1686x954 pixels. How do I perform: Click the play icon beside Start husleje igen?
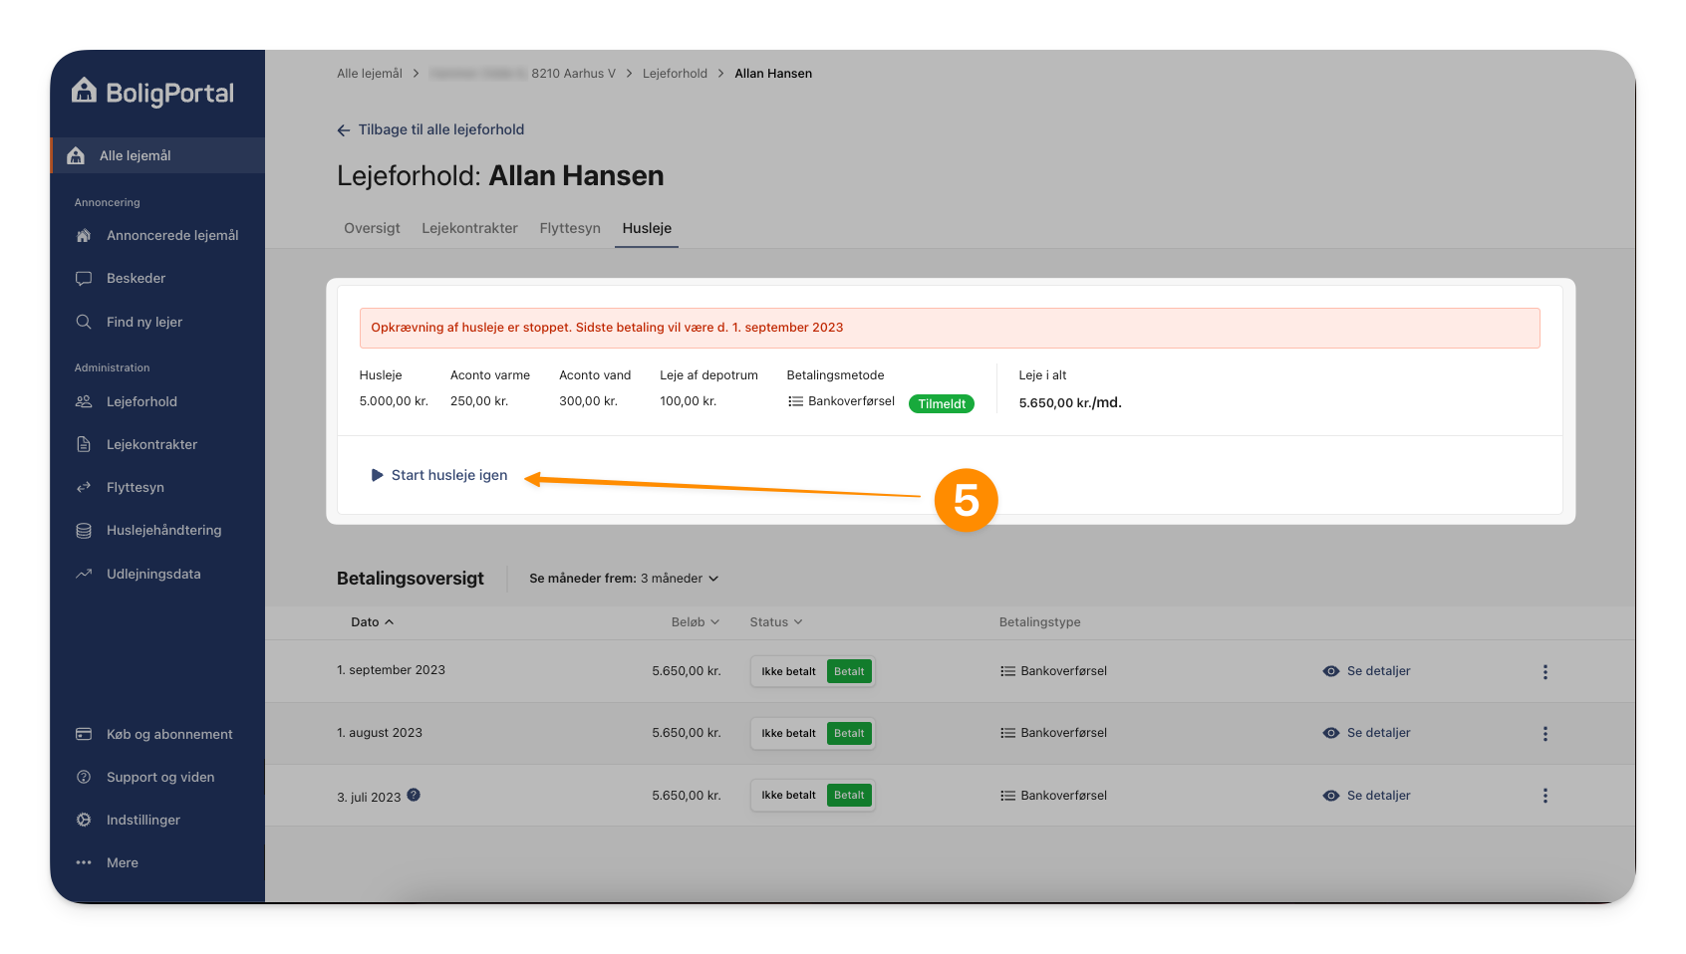(x=377, y=475)
